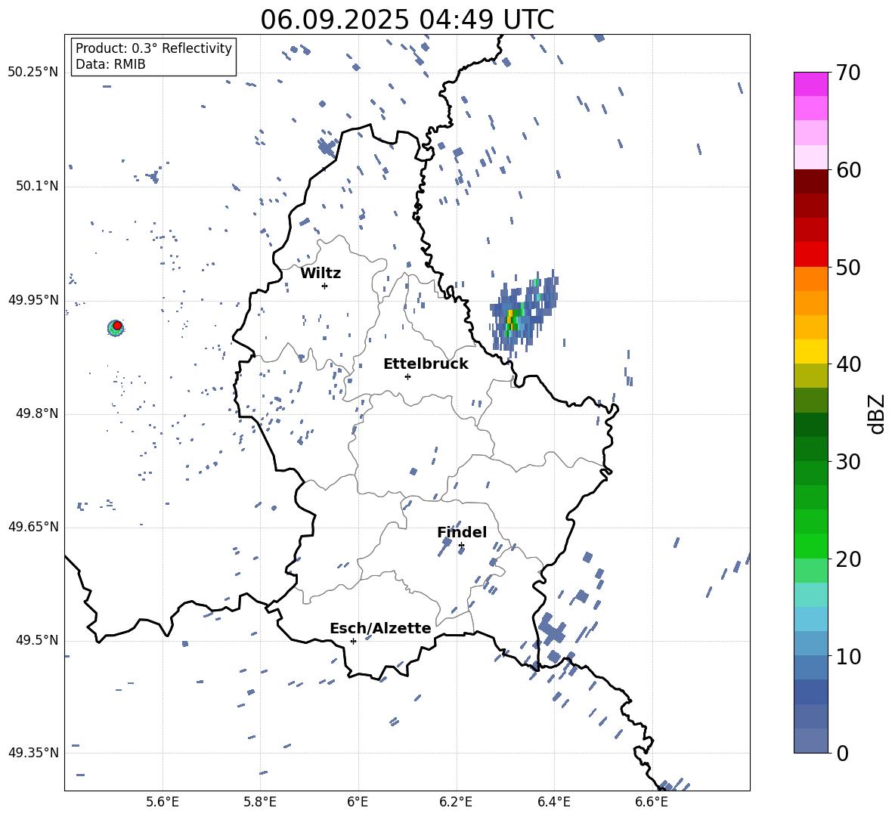Click the colorbar tick label 70
The image size is (895, 817).
[x=848, y=73]
